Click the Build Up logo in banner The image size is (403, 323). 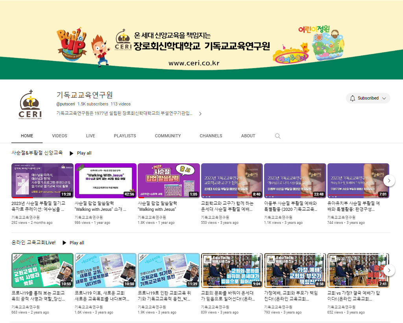(72, 44)
